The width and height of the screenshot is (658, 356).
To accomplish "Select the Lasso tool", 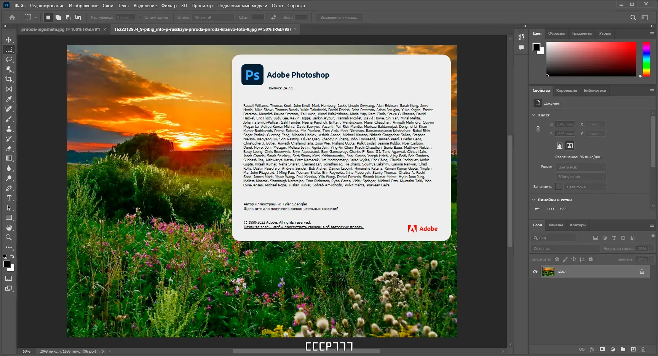I will 8,59.
